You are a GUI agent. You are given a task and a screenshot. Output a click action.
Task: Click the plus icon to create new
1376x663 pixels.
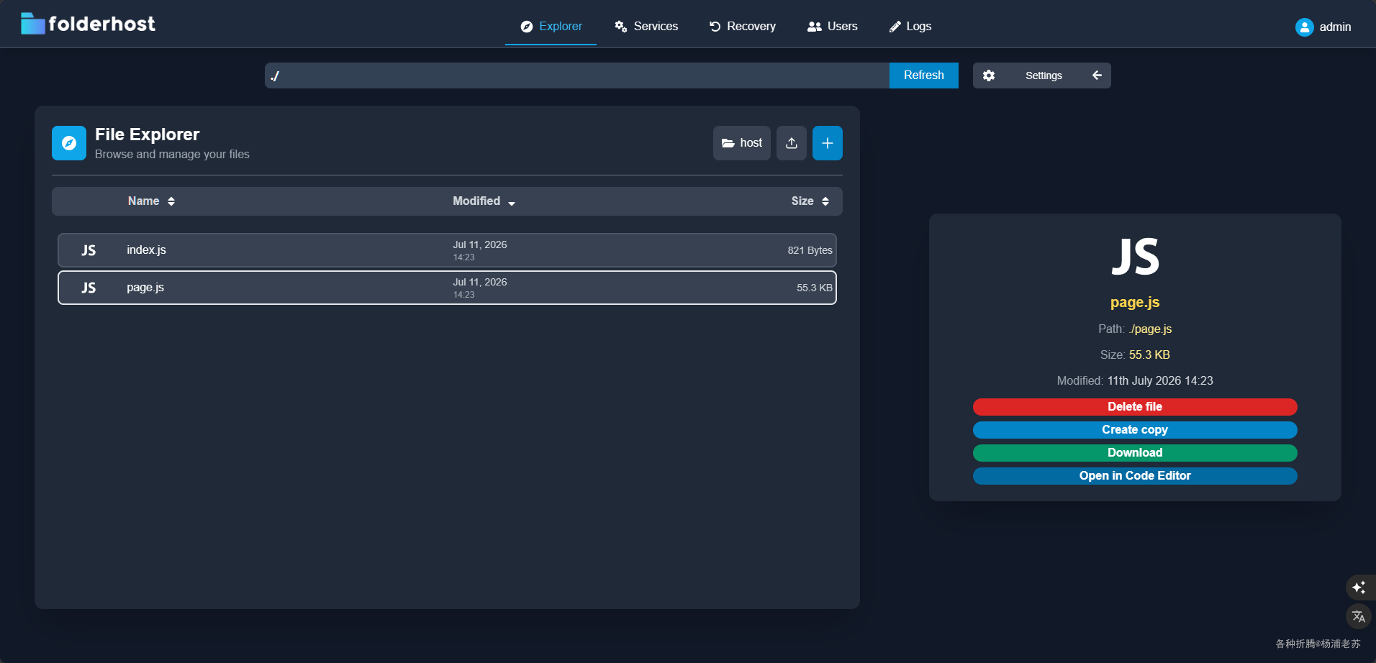[828, 143]
